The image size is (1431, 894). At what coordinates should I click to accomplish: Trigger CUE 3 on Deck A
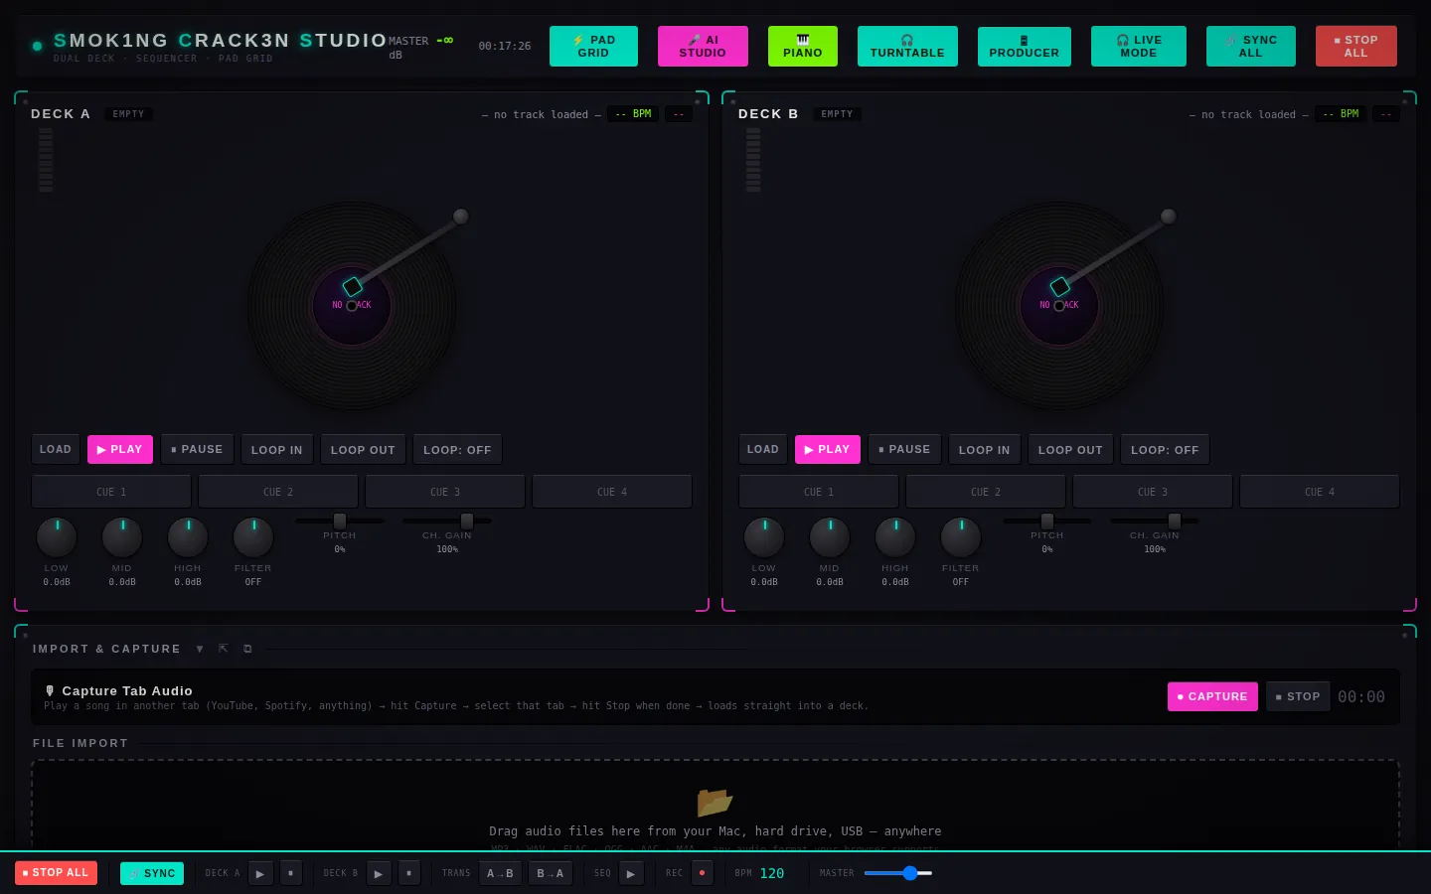click(445, 492)
